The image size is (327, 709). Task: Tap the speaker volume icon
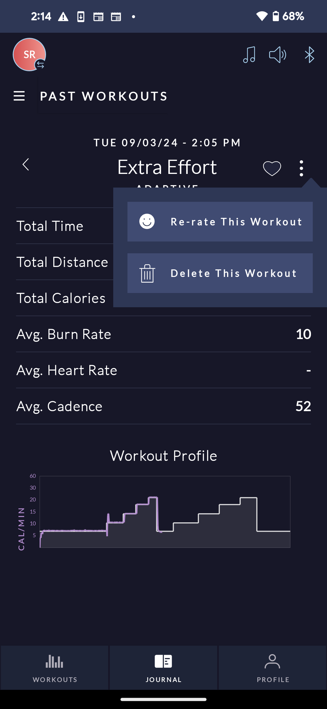(x=278, y=55)
